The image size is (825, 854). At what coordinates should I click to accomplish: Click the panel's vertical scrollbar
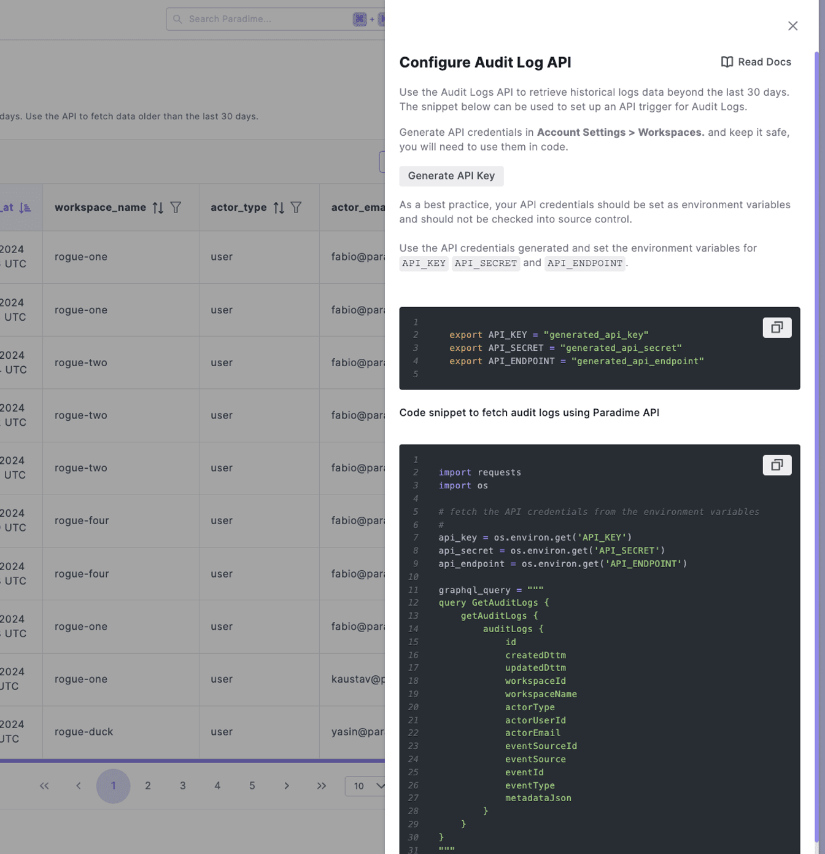coord(816,447)
